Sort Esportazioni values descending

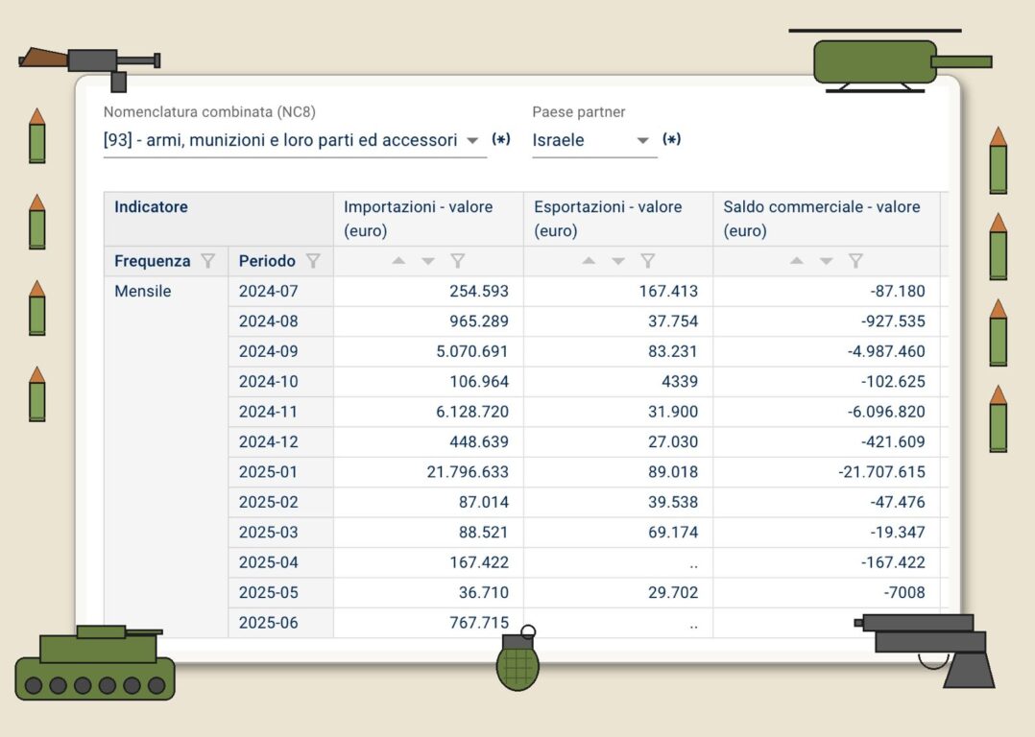pos(618,261)
